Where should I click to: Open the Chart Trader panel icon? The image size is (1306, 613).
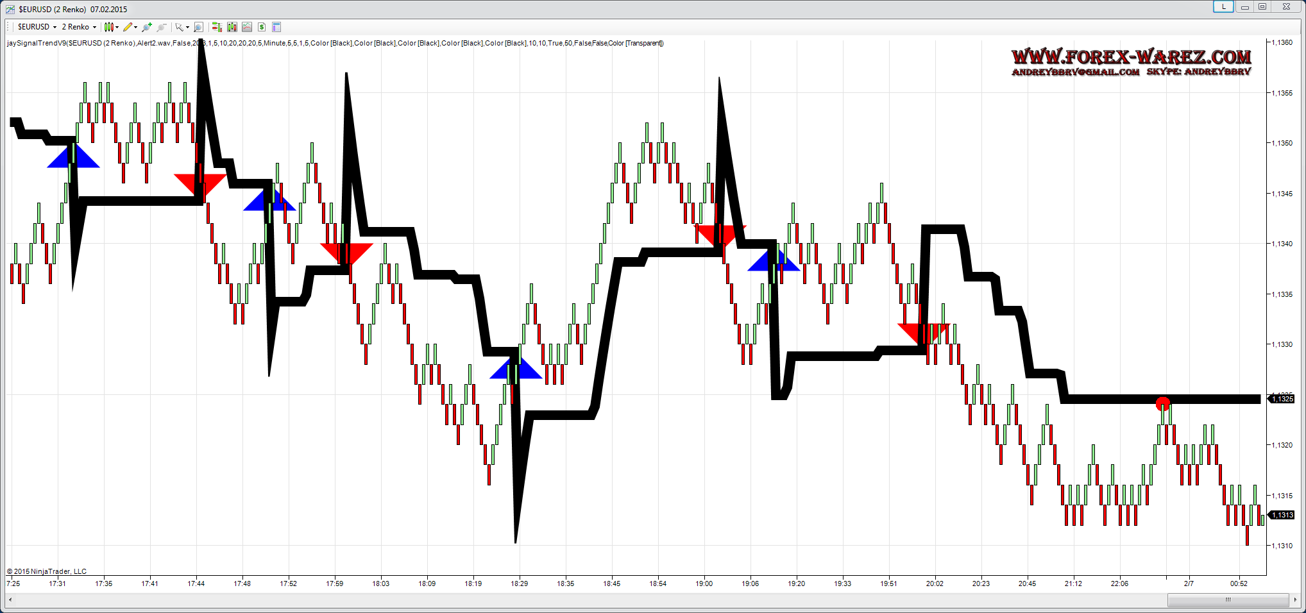click(x=217, y=27)
